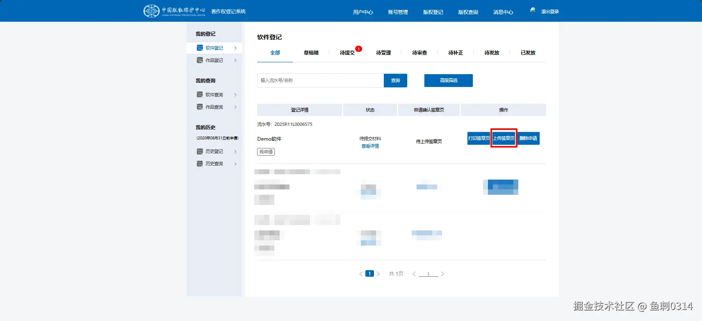Click the 申请确认签章页 column header
Image resolution: width=702 pixels, height=321 pixels.
coord(429,110)
